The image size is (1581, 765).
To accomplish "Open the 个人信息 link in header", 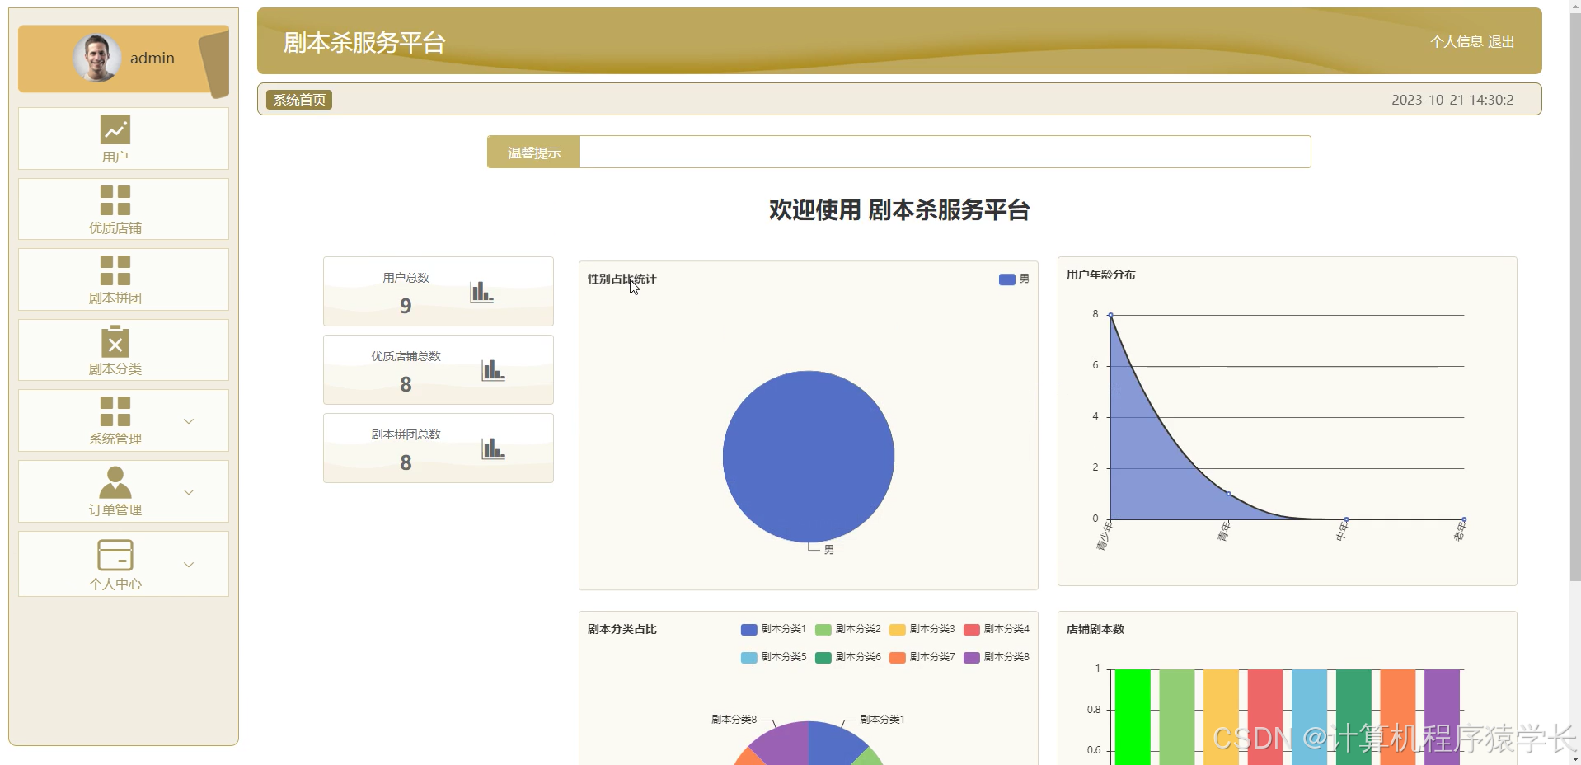I will tap(1457, 42).
